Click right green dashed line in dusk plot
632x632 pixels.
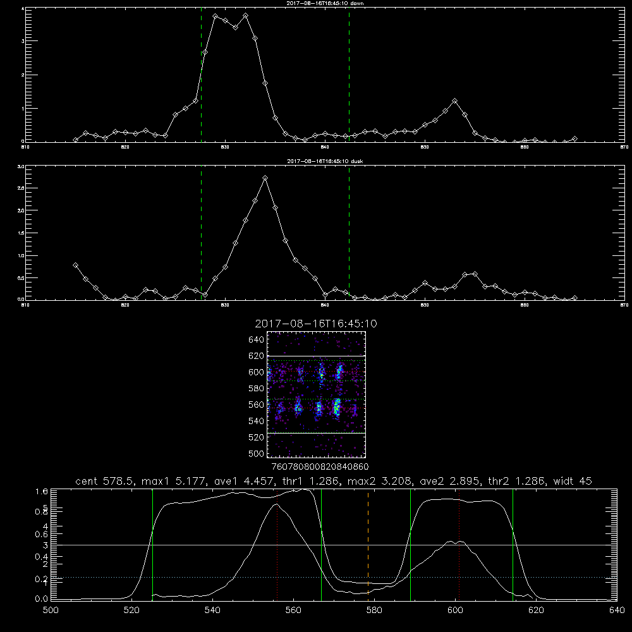pos(349,233)
